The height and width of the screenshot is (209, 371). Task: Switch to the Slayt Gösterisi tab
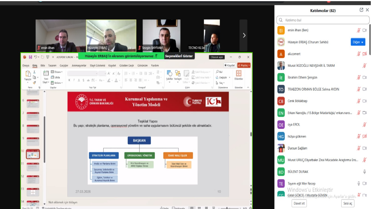tap(97, 66)
